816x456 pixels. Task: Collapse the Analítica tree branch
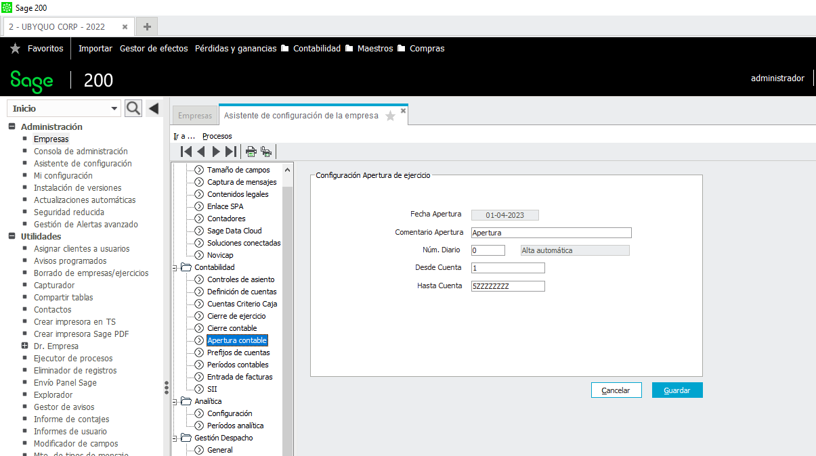(175, 402)
